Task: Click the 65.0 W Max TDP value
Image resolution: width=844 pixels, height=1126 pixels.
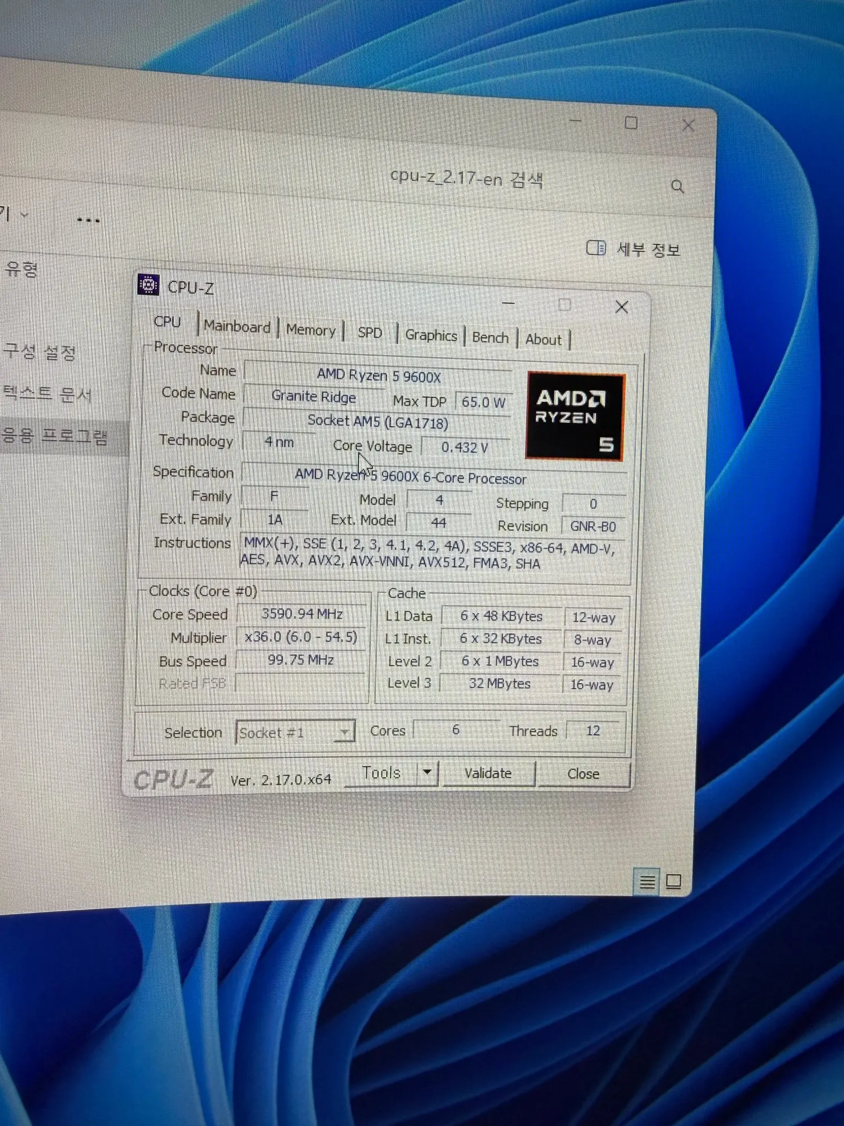Action: (484, 402)
